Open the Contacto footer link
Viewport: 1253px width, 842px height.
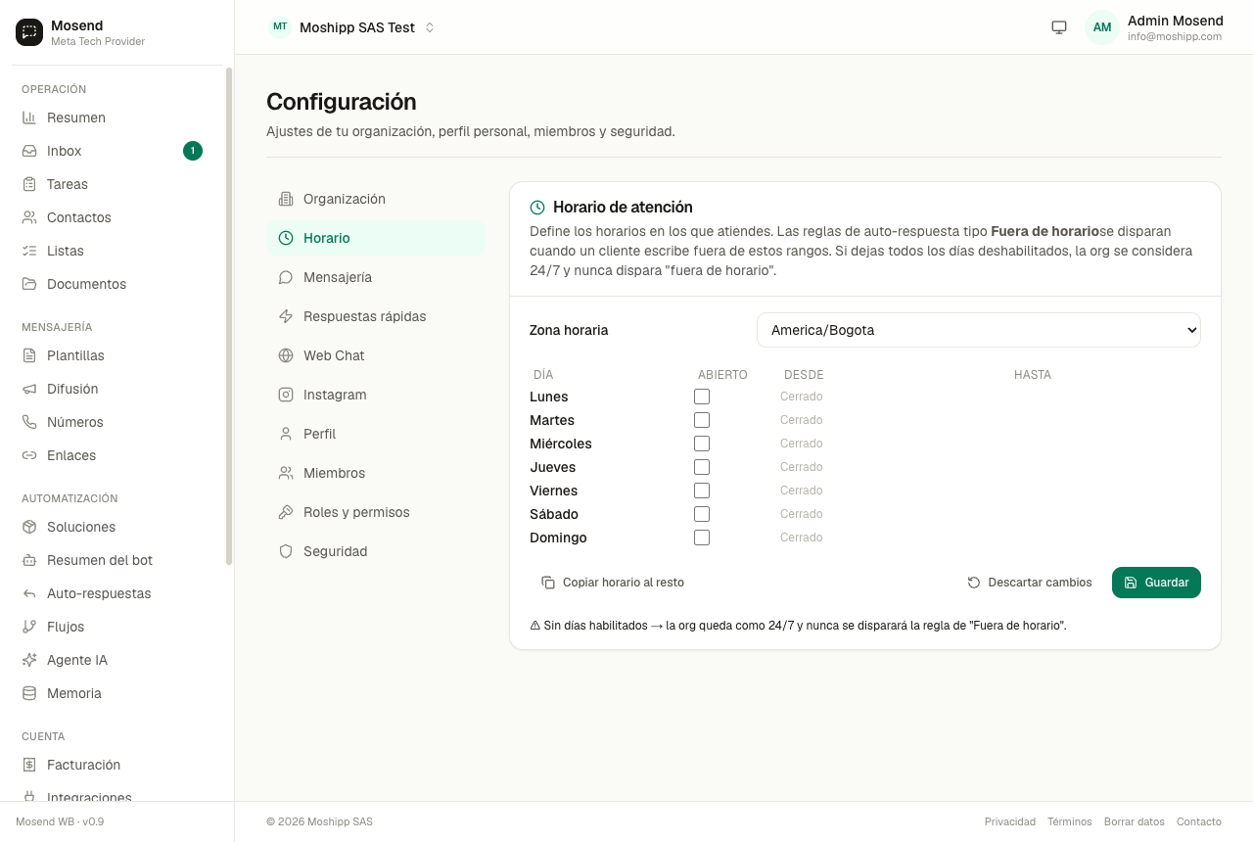[x=1199, y=821]
